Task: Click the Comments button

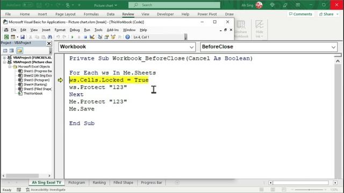Action: (x=300, y=14)
